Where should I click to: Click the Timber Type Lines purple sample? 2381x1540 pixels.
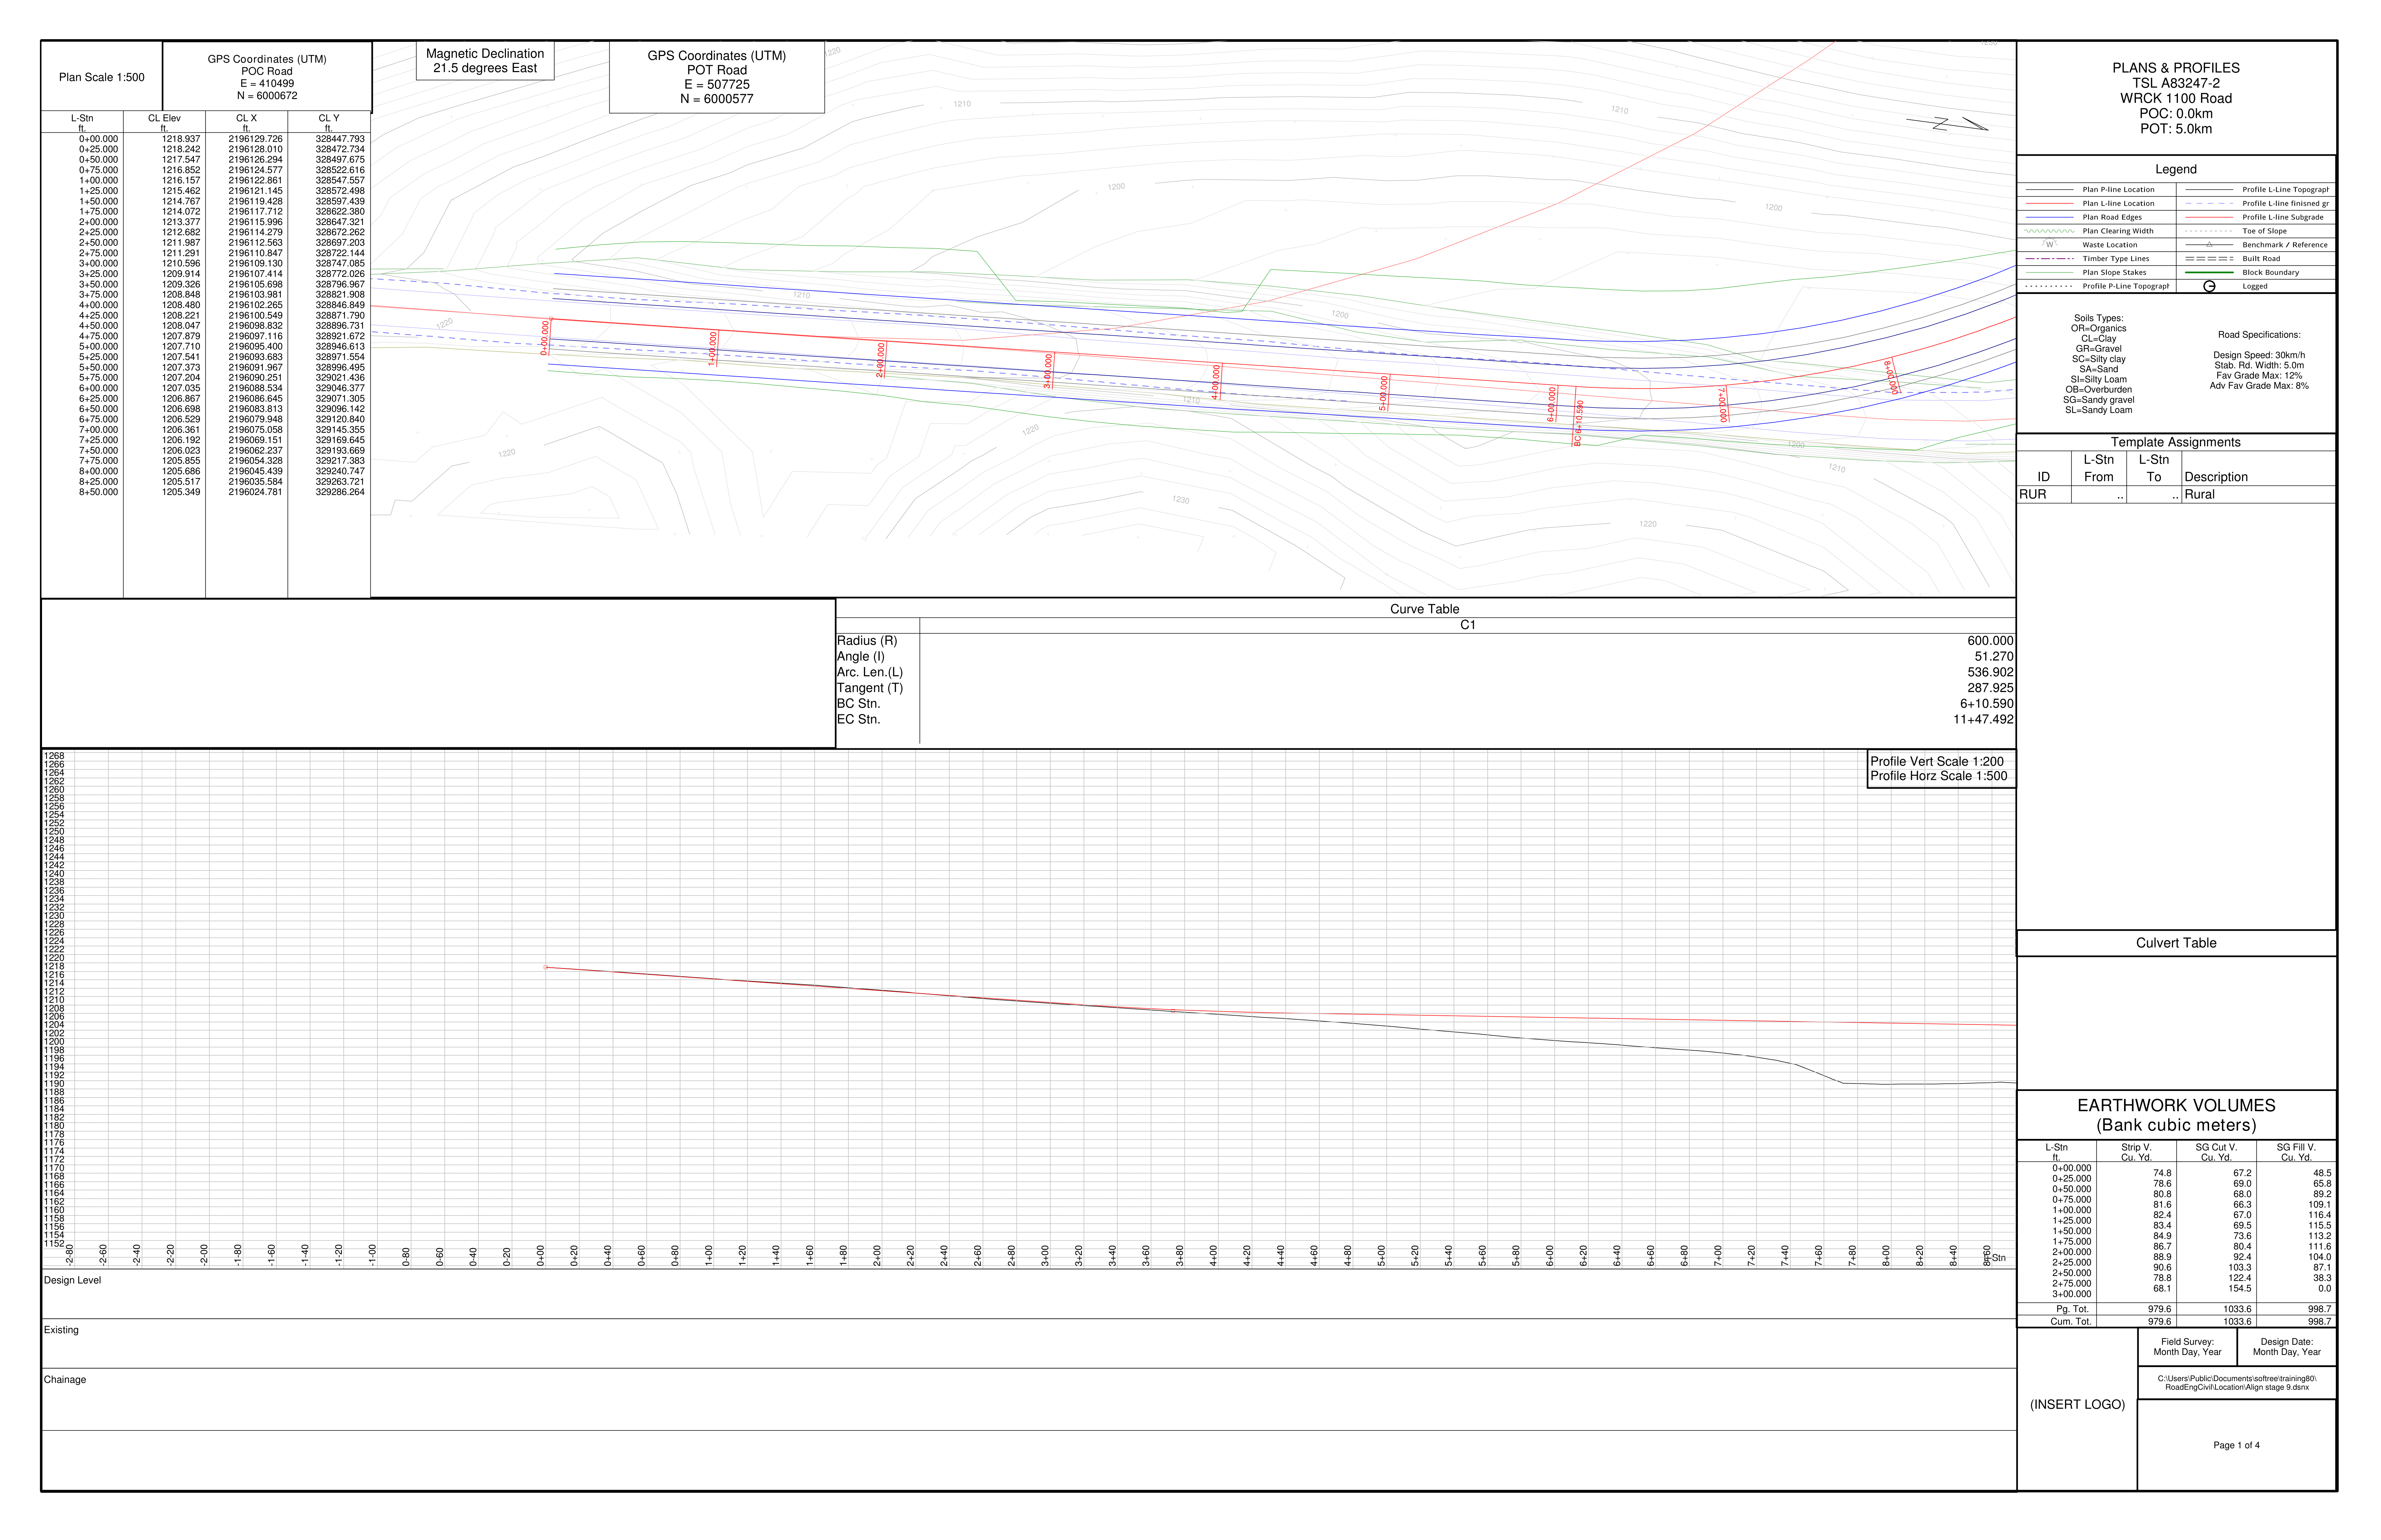pos(2049,259)
